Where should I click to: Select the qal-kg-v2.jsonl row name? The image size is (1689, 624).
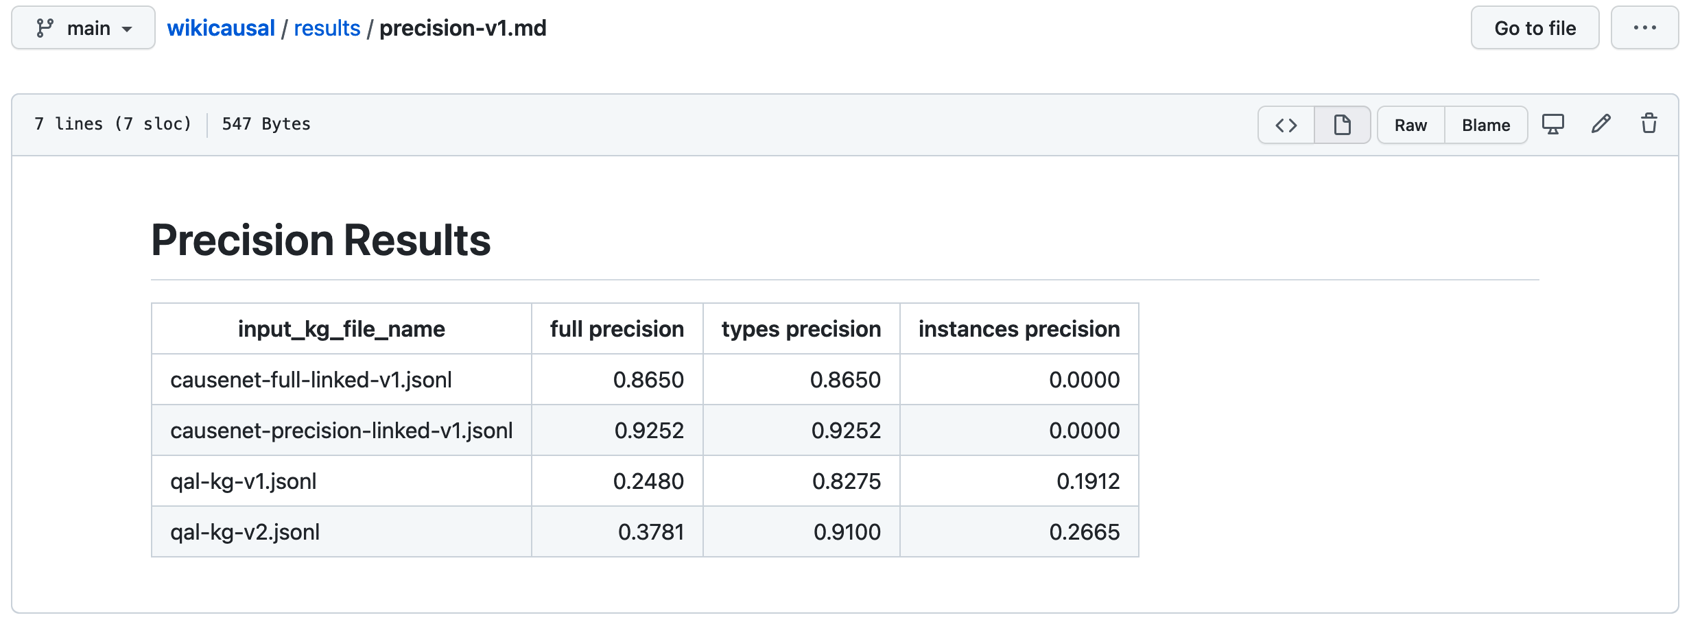245,532
